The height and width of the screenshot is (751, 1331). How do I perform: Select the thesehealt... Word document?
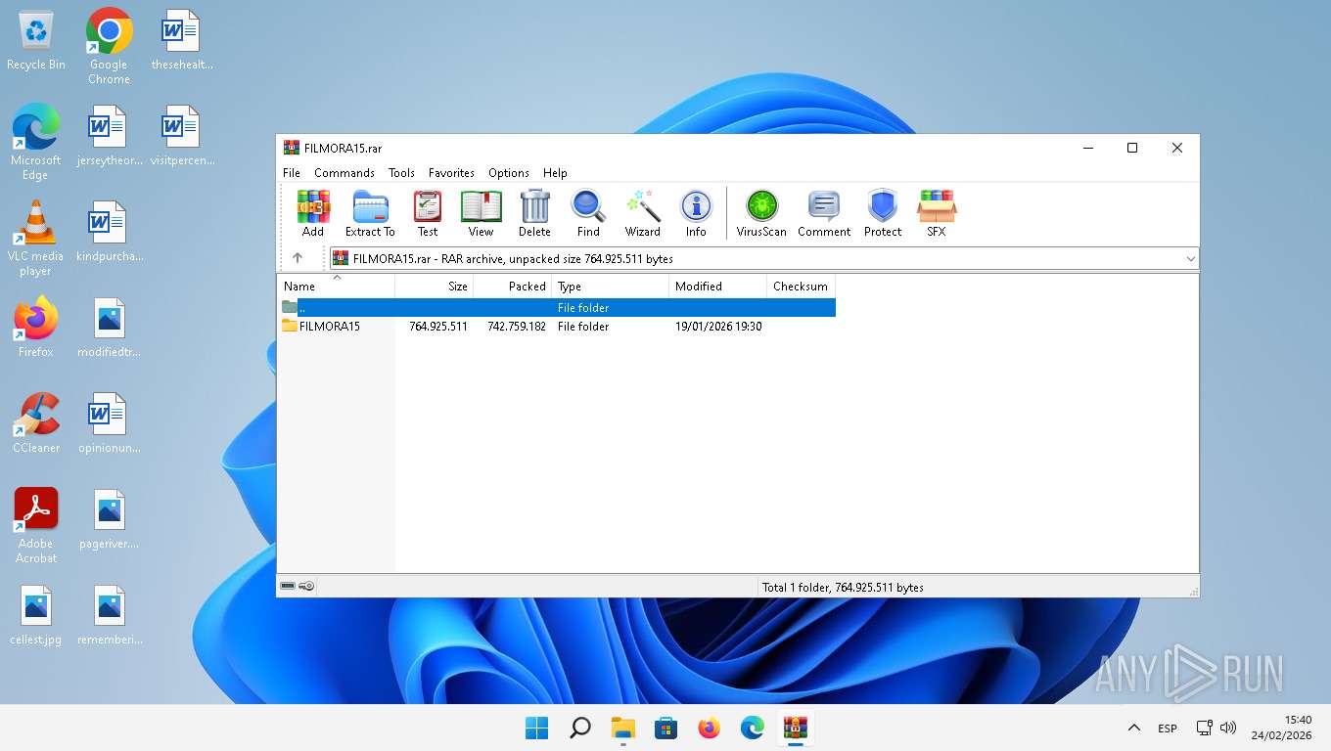tap(181, 40)
